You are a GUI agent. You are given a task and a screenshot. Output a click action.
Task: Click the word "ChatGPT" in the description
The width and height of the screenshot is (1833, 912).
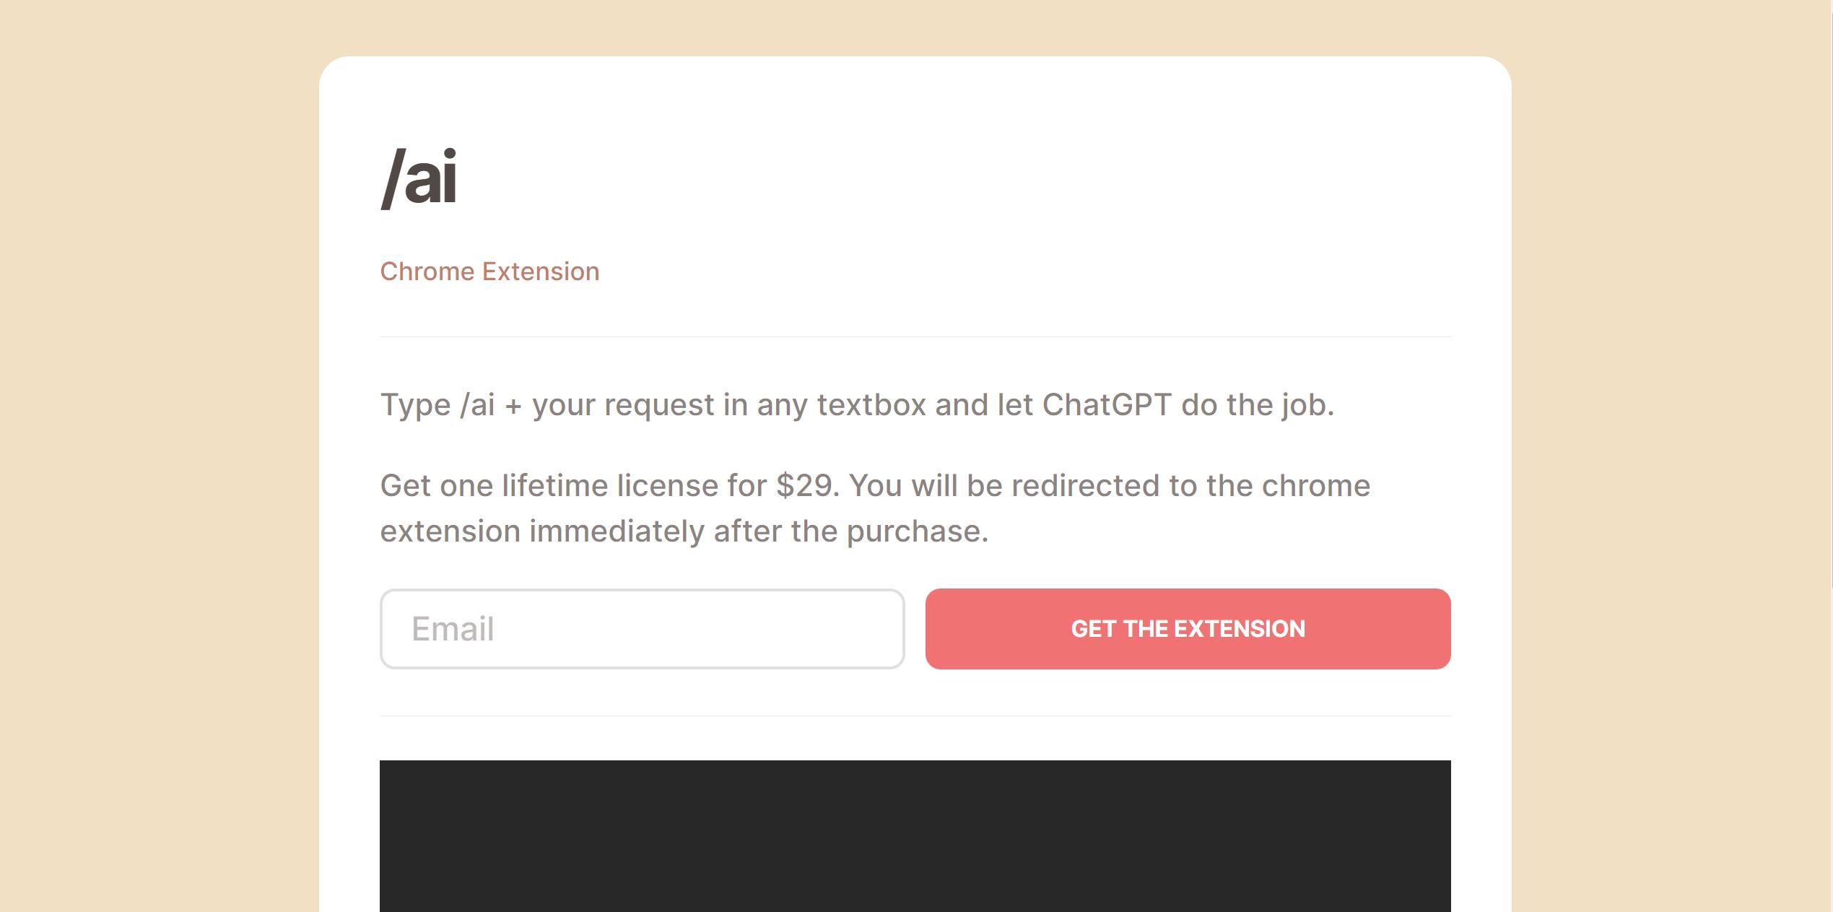tap(1106, 404)
